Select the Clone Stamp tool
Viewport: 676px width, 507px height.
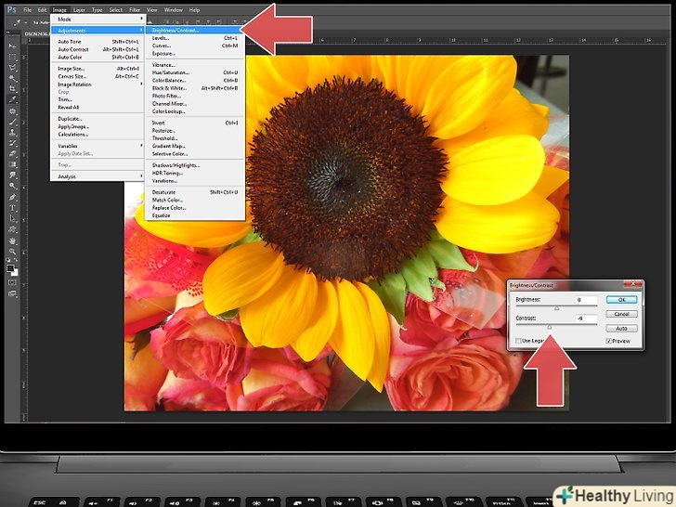tap(12, 133)
